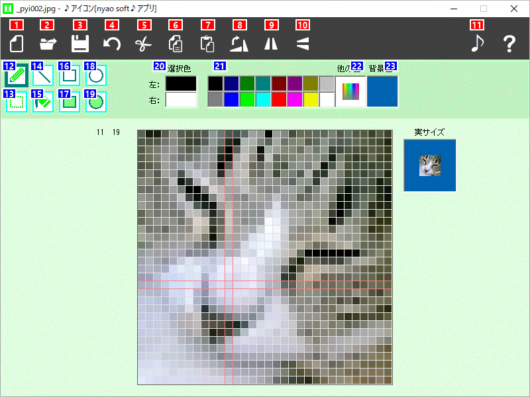Viewport: 530px width, 397px height.
Task: Click the clipboard paste icon
Action: click(x=207, y=44)
